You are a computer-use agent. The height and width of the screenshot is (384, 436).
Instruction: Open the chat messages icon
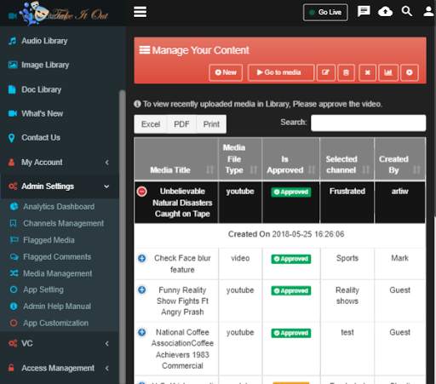[x=364, y=12]
